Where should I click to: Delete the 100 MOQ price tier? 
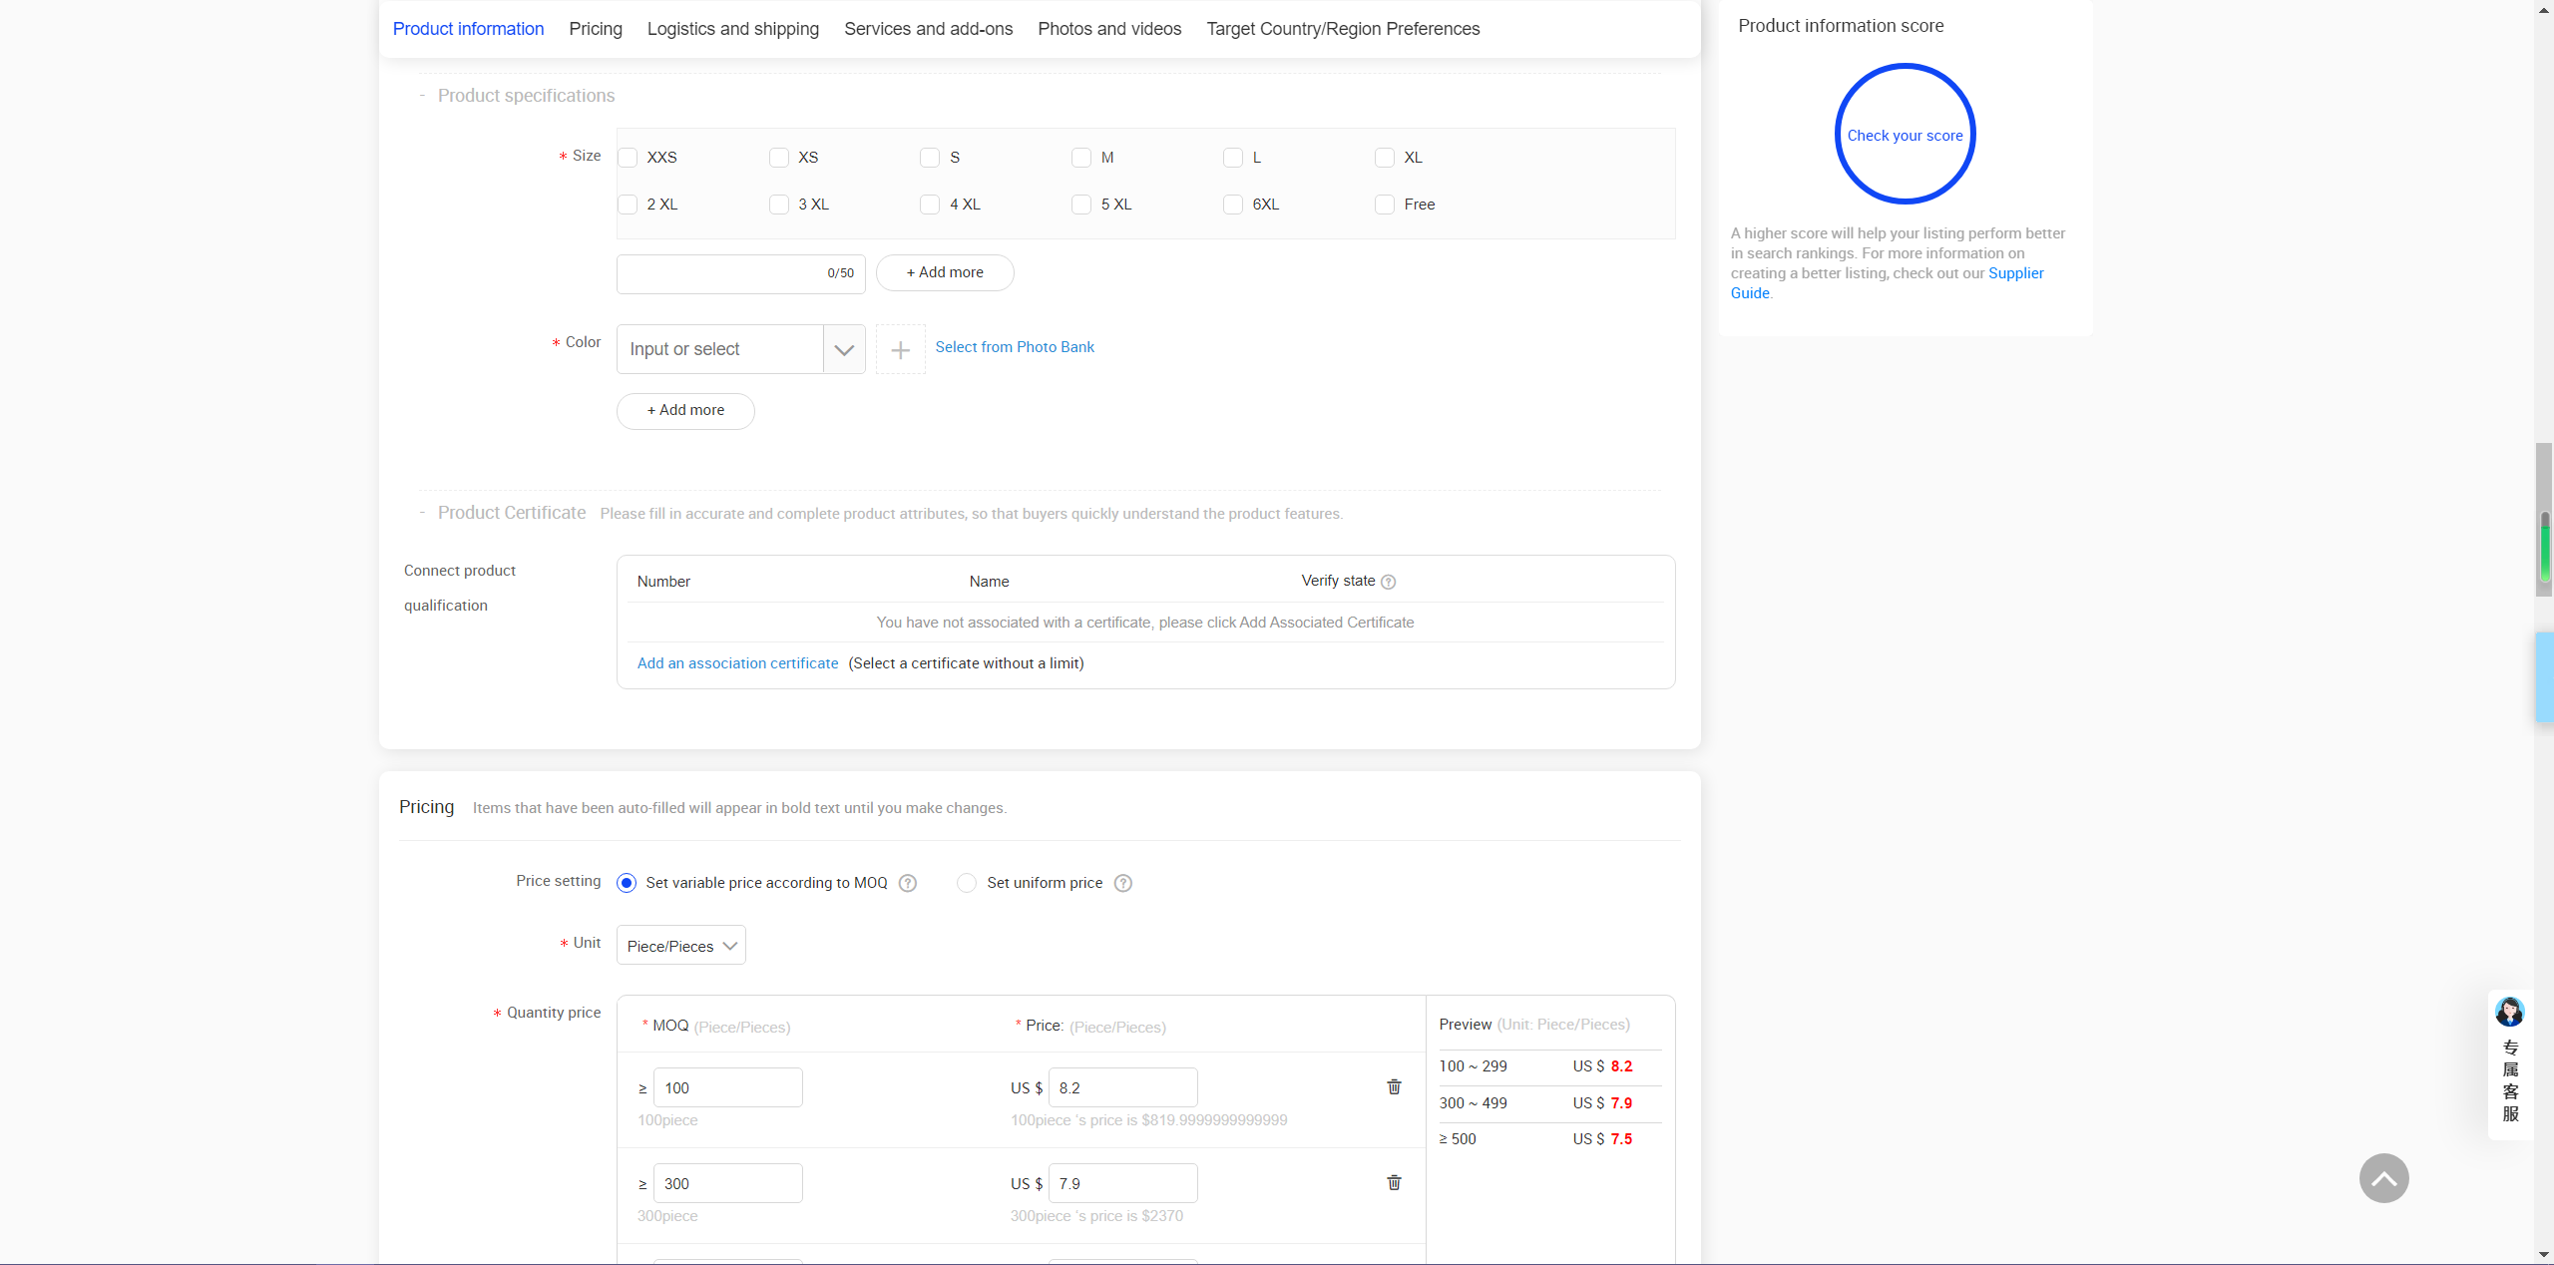click(x=1394, y=1087)
